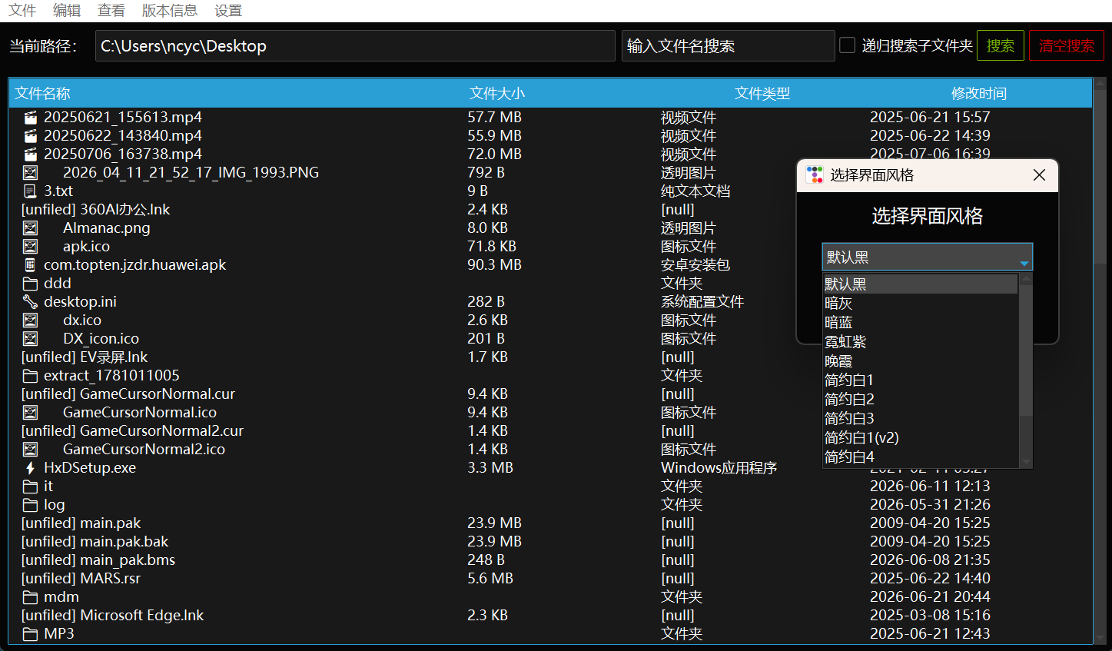
Task: Select 简约白1(v2) theme option
Action: (920, 437)
